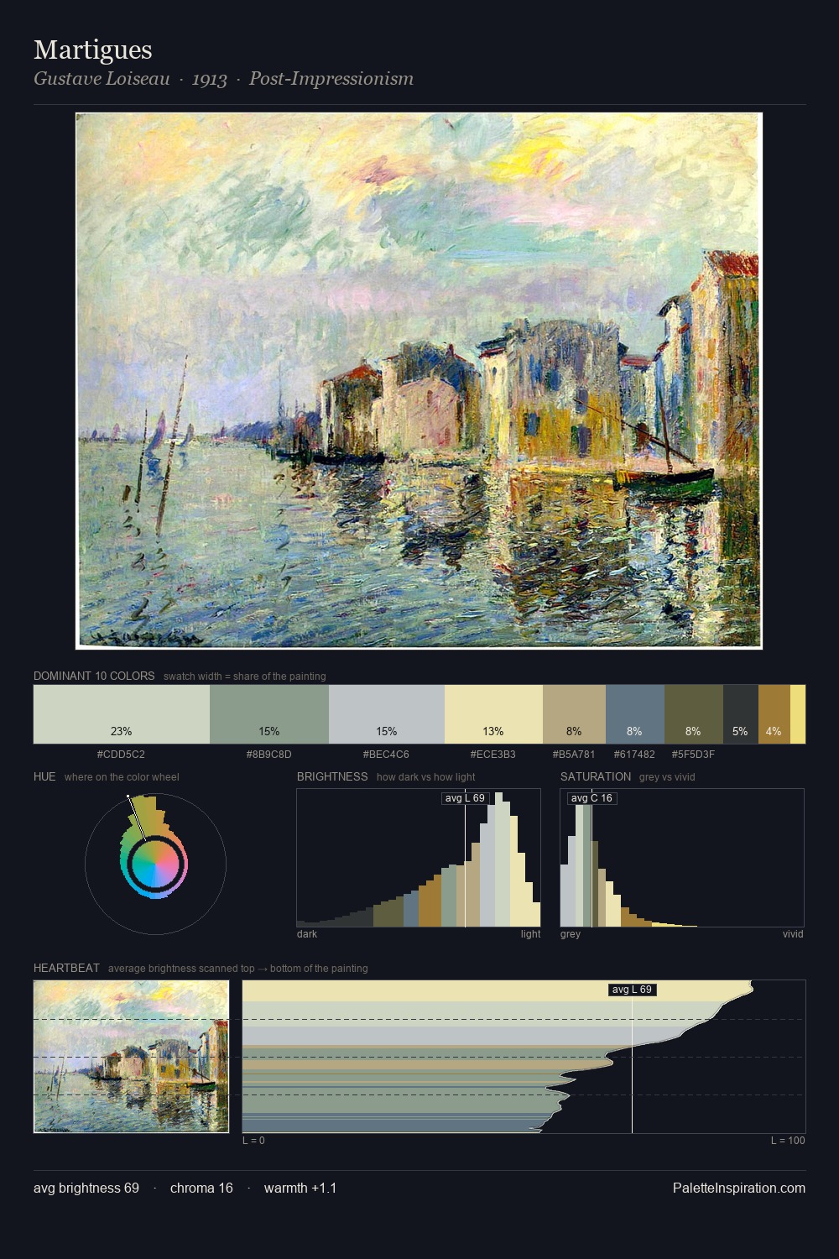Click the large Martigues painting image
Viewport: 839px width, 1259px height.
(419, 381)
